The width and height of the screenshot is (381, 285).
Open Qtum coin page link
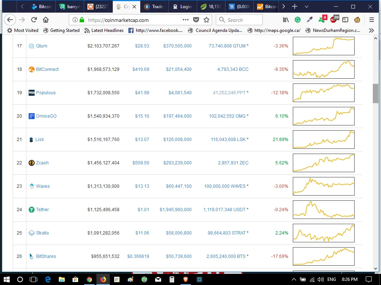pos(42,46)
